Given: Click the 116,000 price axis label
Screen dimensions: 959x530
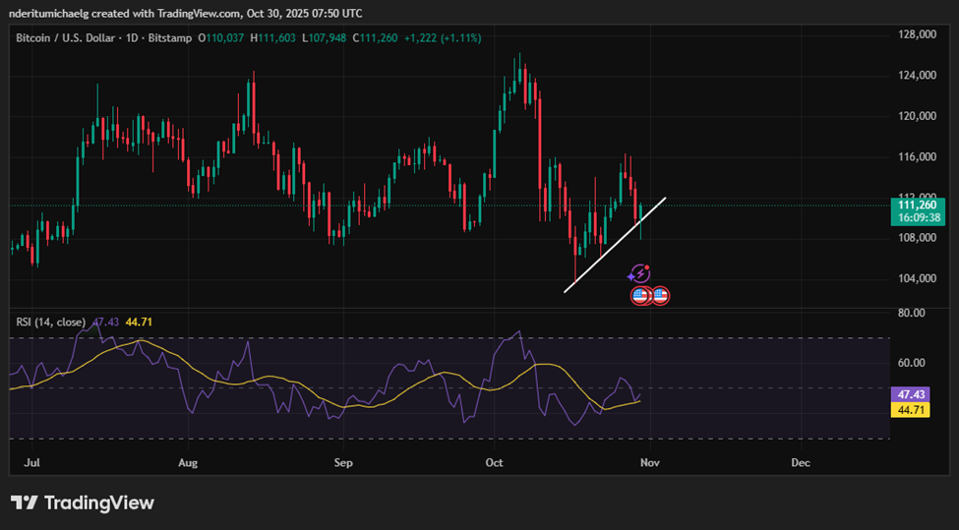Looking at the screenshot, I should tap(916, 156).
